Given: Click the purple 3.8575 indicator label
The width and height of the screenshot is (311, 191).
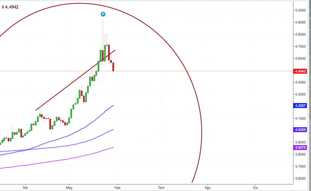Looking at the screenshot, I should [x=300, y=147].
